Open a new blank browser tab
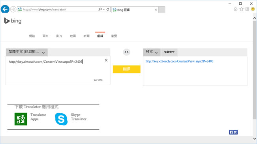 (162, 9)
